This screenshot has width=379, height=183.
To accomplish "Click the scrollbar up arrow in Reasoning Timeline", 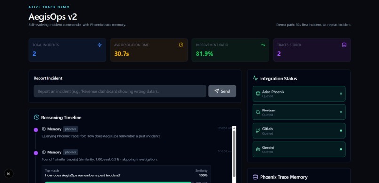I will click(234, 128).
